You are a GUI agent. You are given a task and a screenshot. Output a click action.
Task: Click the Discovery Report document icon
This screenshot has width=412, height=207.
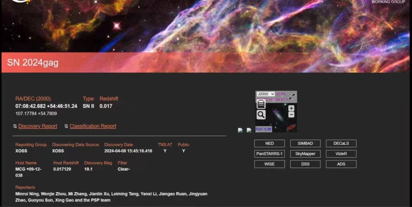(15, 126)
